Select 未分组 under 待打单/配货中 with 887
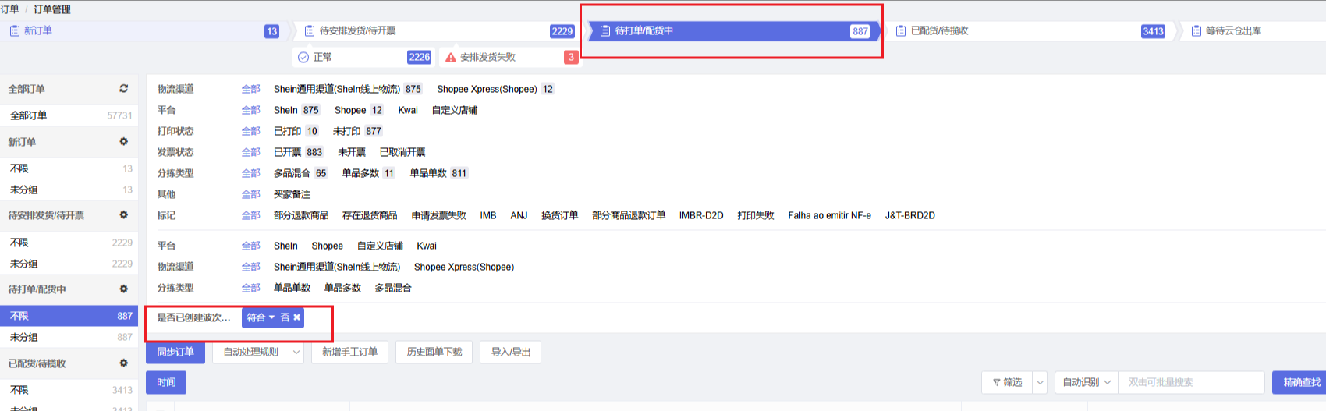 point(69,337)
